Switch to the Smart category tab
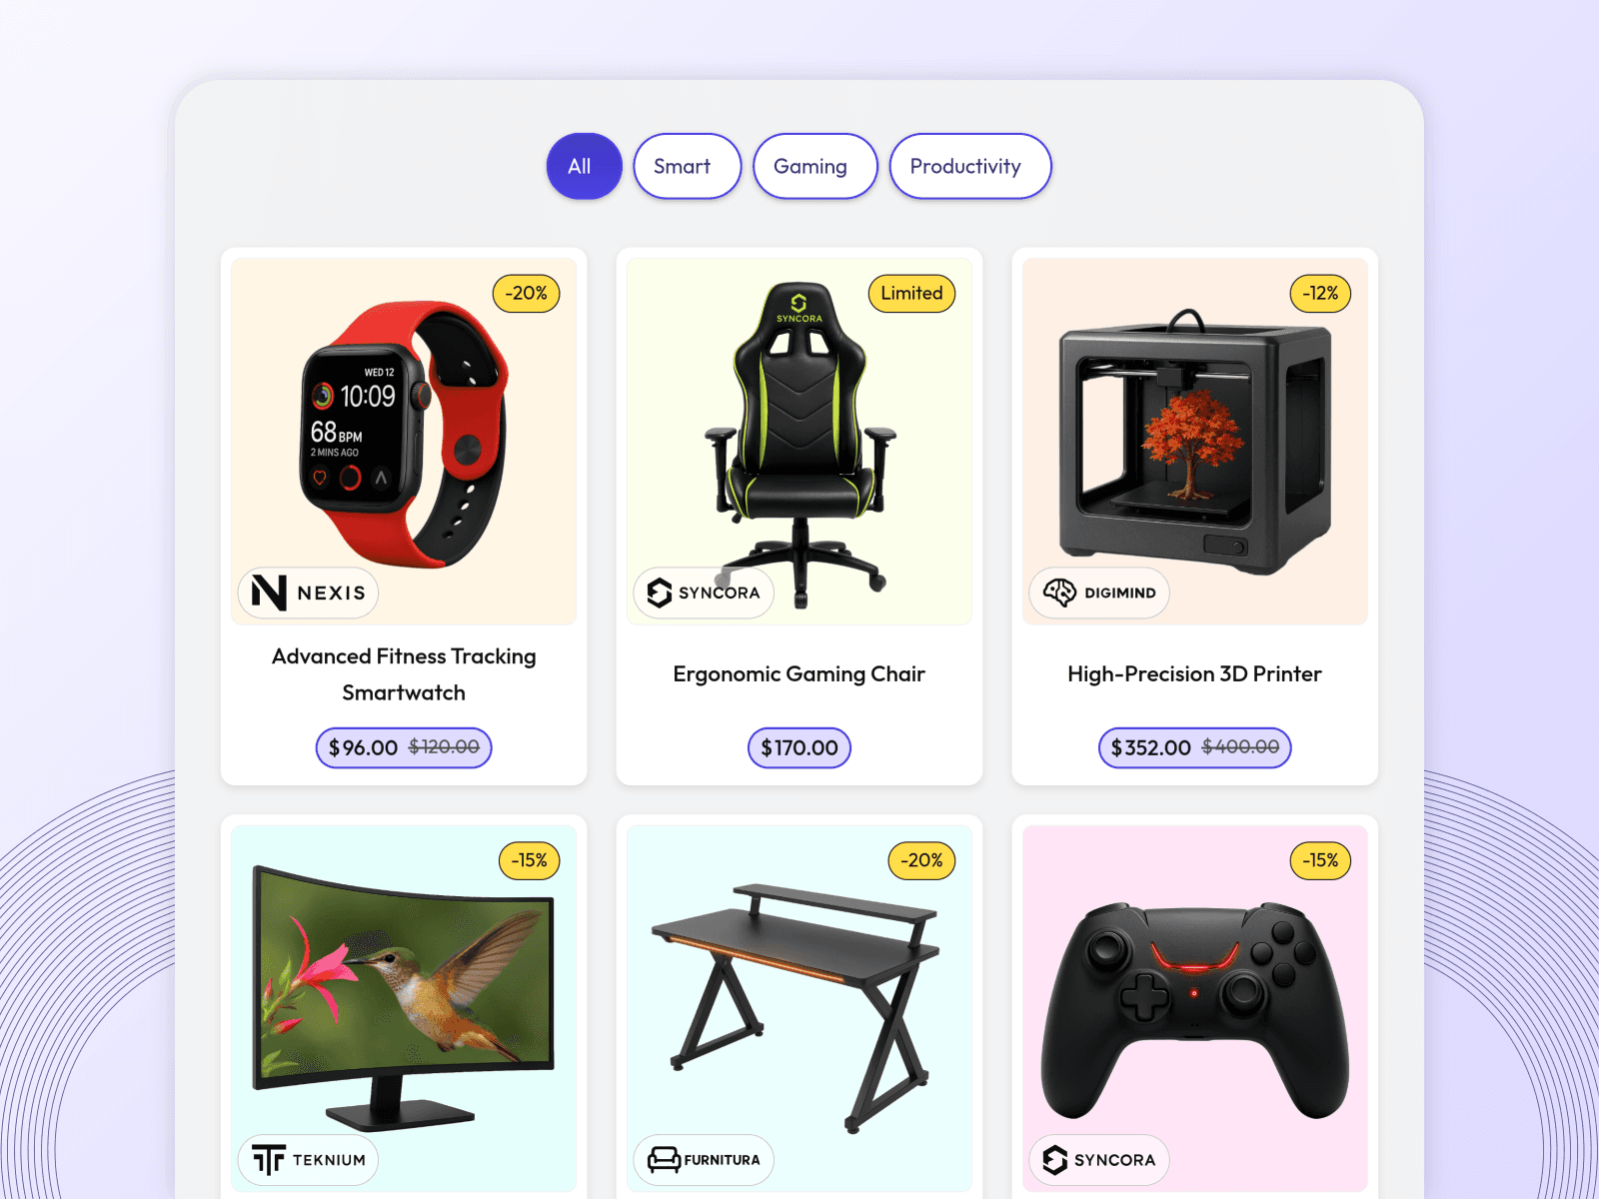1599x1199 pixels. pos(688,166)
